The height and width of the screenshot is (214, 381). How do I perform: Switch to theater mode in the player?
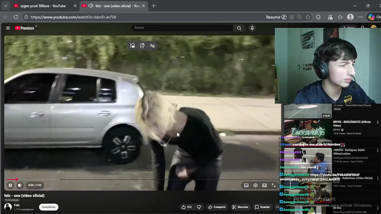coord(264,185)
